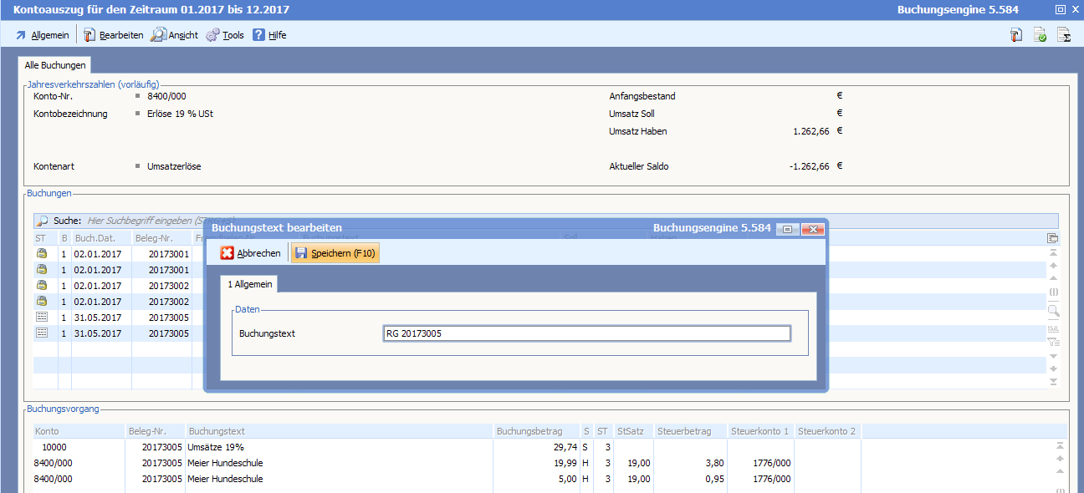Click the document with green checkmark icon

pos(1040,35)
